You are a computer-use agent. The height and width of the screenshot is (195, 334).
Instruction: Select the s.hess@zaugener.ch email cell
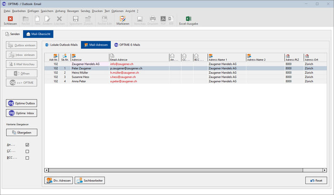[139, 77]
